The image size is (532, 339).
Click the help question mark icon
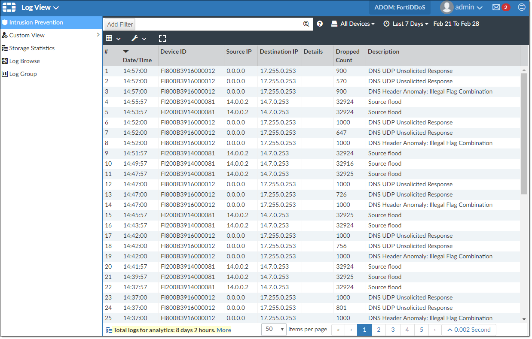click(320, 24)
